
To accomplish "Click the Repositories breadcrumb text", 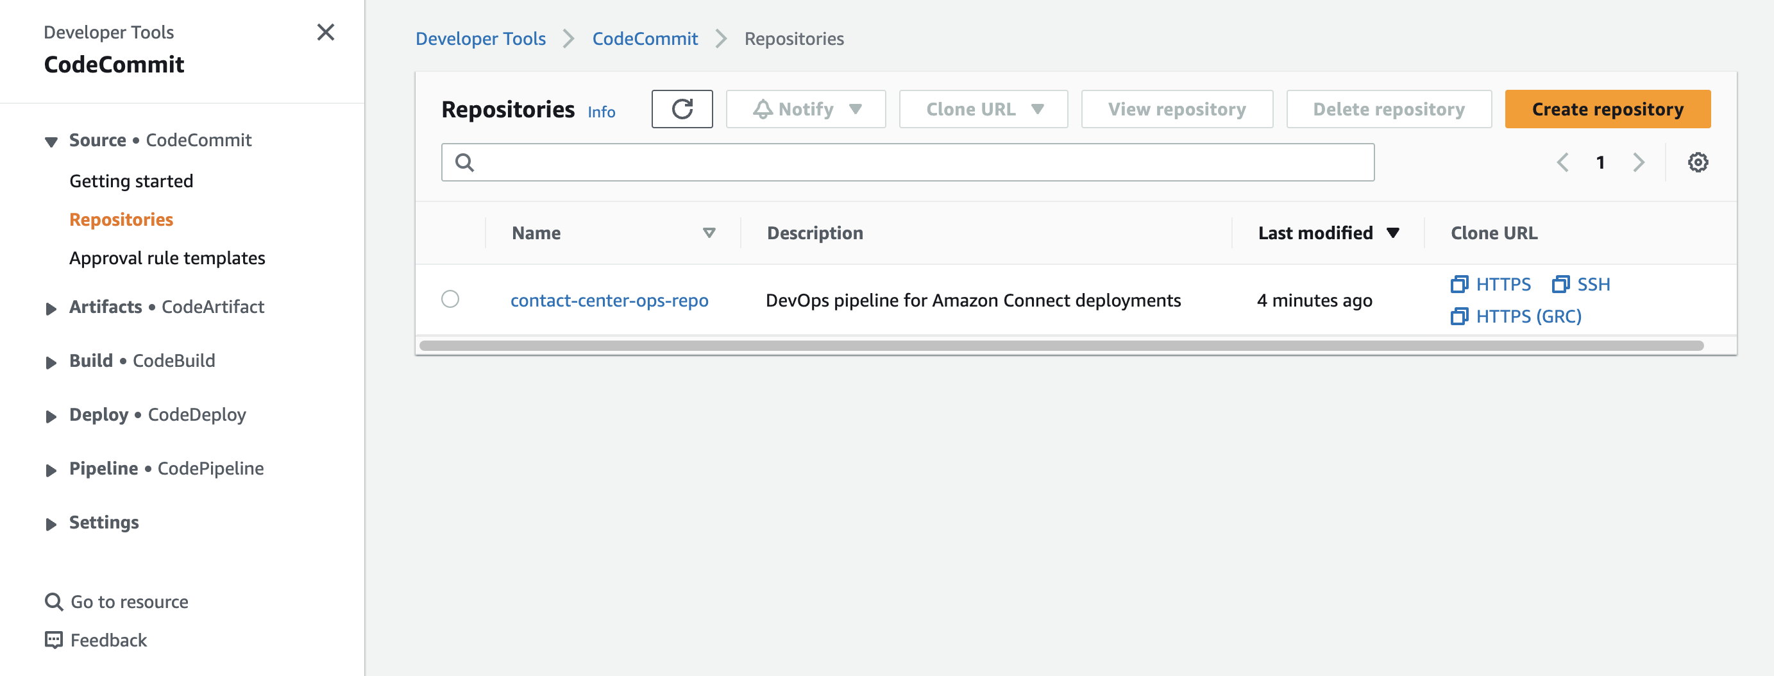I will tap(794, 38).
